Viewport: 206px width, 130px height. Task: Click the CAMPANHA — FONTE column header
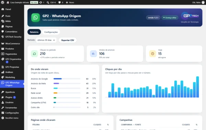(131, 124)
